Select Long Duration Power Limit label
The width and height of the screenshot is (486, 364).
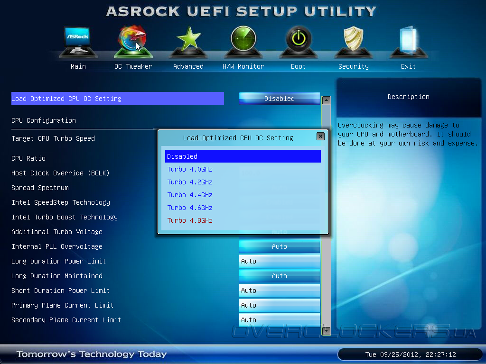pos(58,261)
